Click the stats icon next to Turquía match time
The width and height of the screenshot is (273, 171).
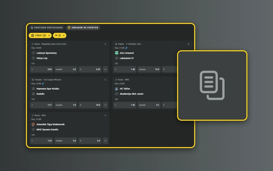tap(43, 83)
